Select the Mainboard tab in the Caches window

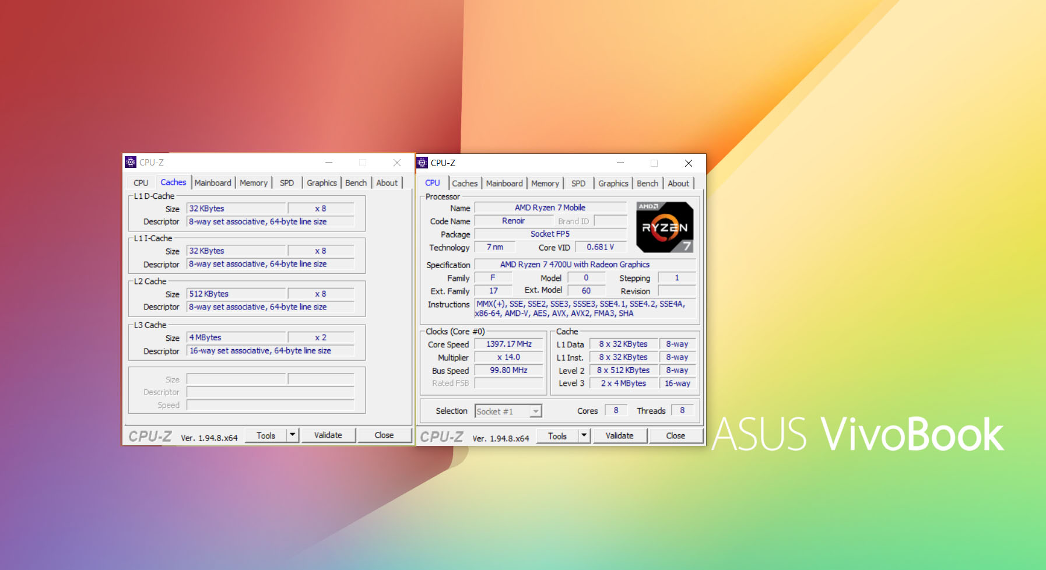(213, 183)
